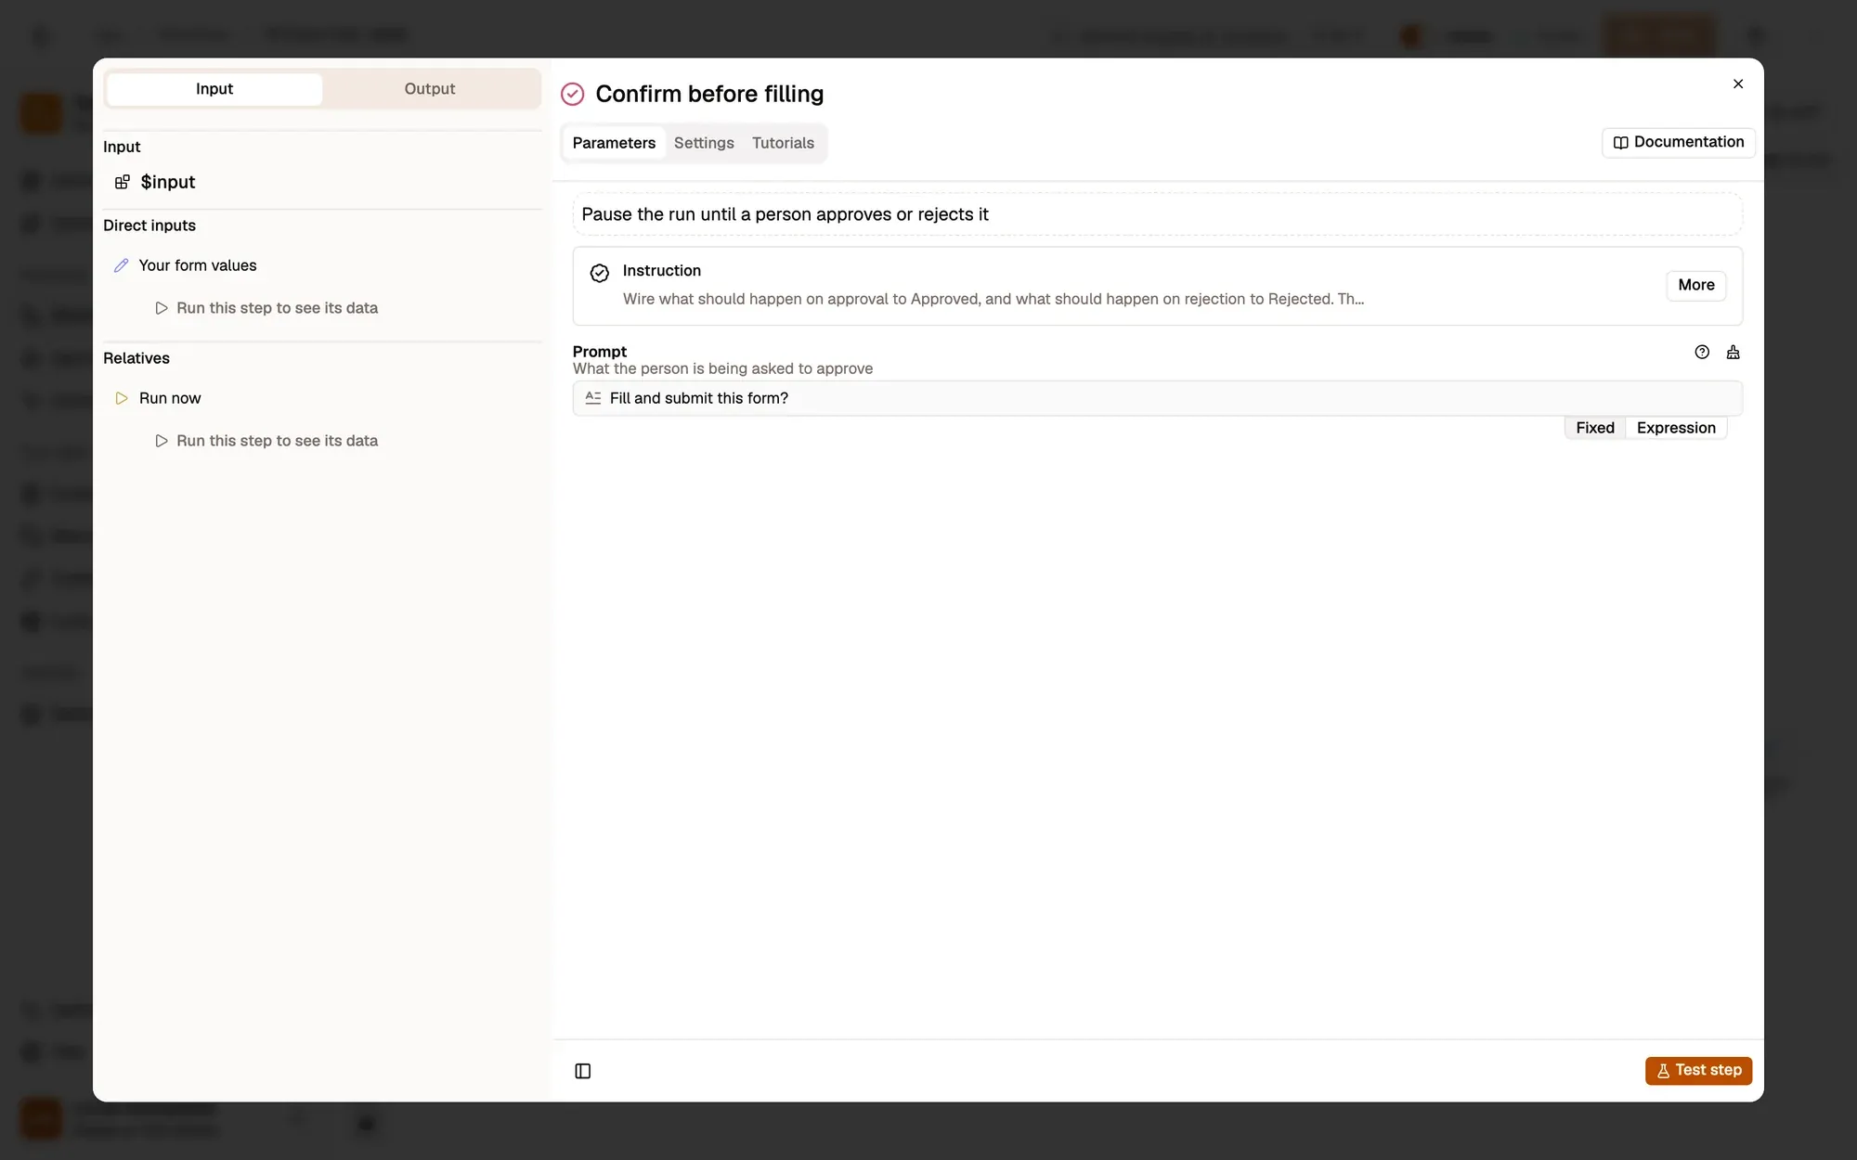
Task: Switch to the Parameters tab
Action: point(614,143)
